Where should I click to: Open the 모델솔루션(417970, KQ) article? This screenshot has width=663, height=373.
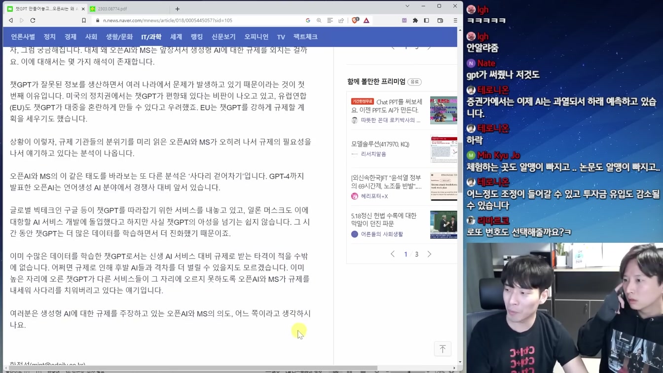pyautogui.click(x=380, y=144)
